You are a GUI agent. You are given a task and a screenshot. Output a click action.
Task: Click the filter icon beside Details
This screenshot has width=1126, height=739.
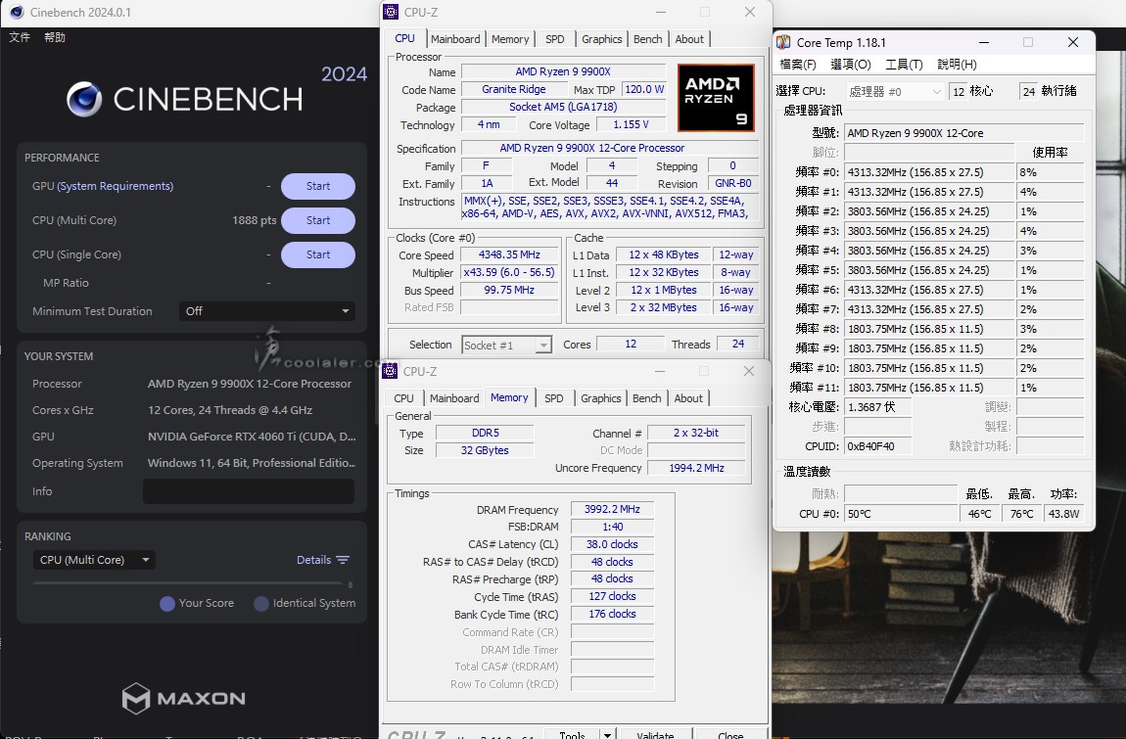[343, 560]
